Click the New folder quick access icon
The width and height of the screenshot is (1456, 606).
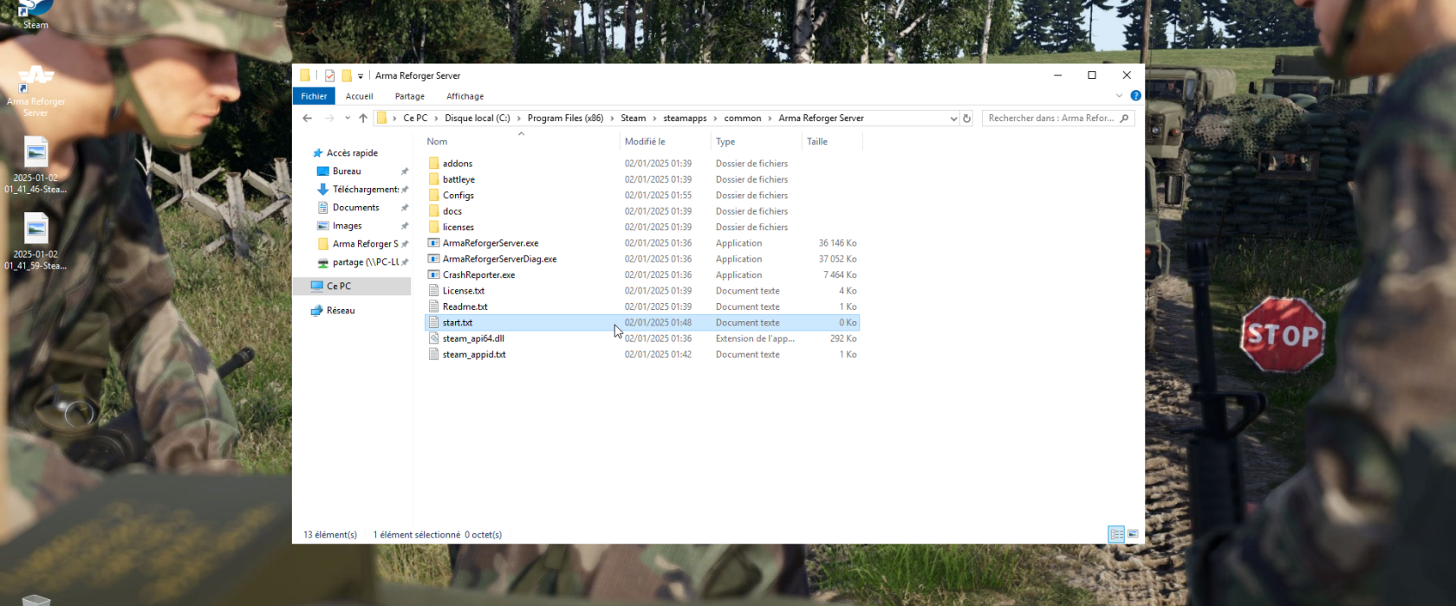pos(347,75)
